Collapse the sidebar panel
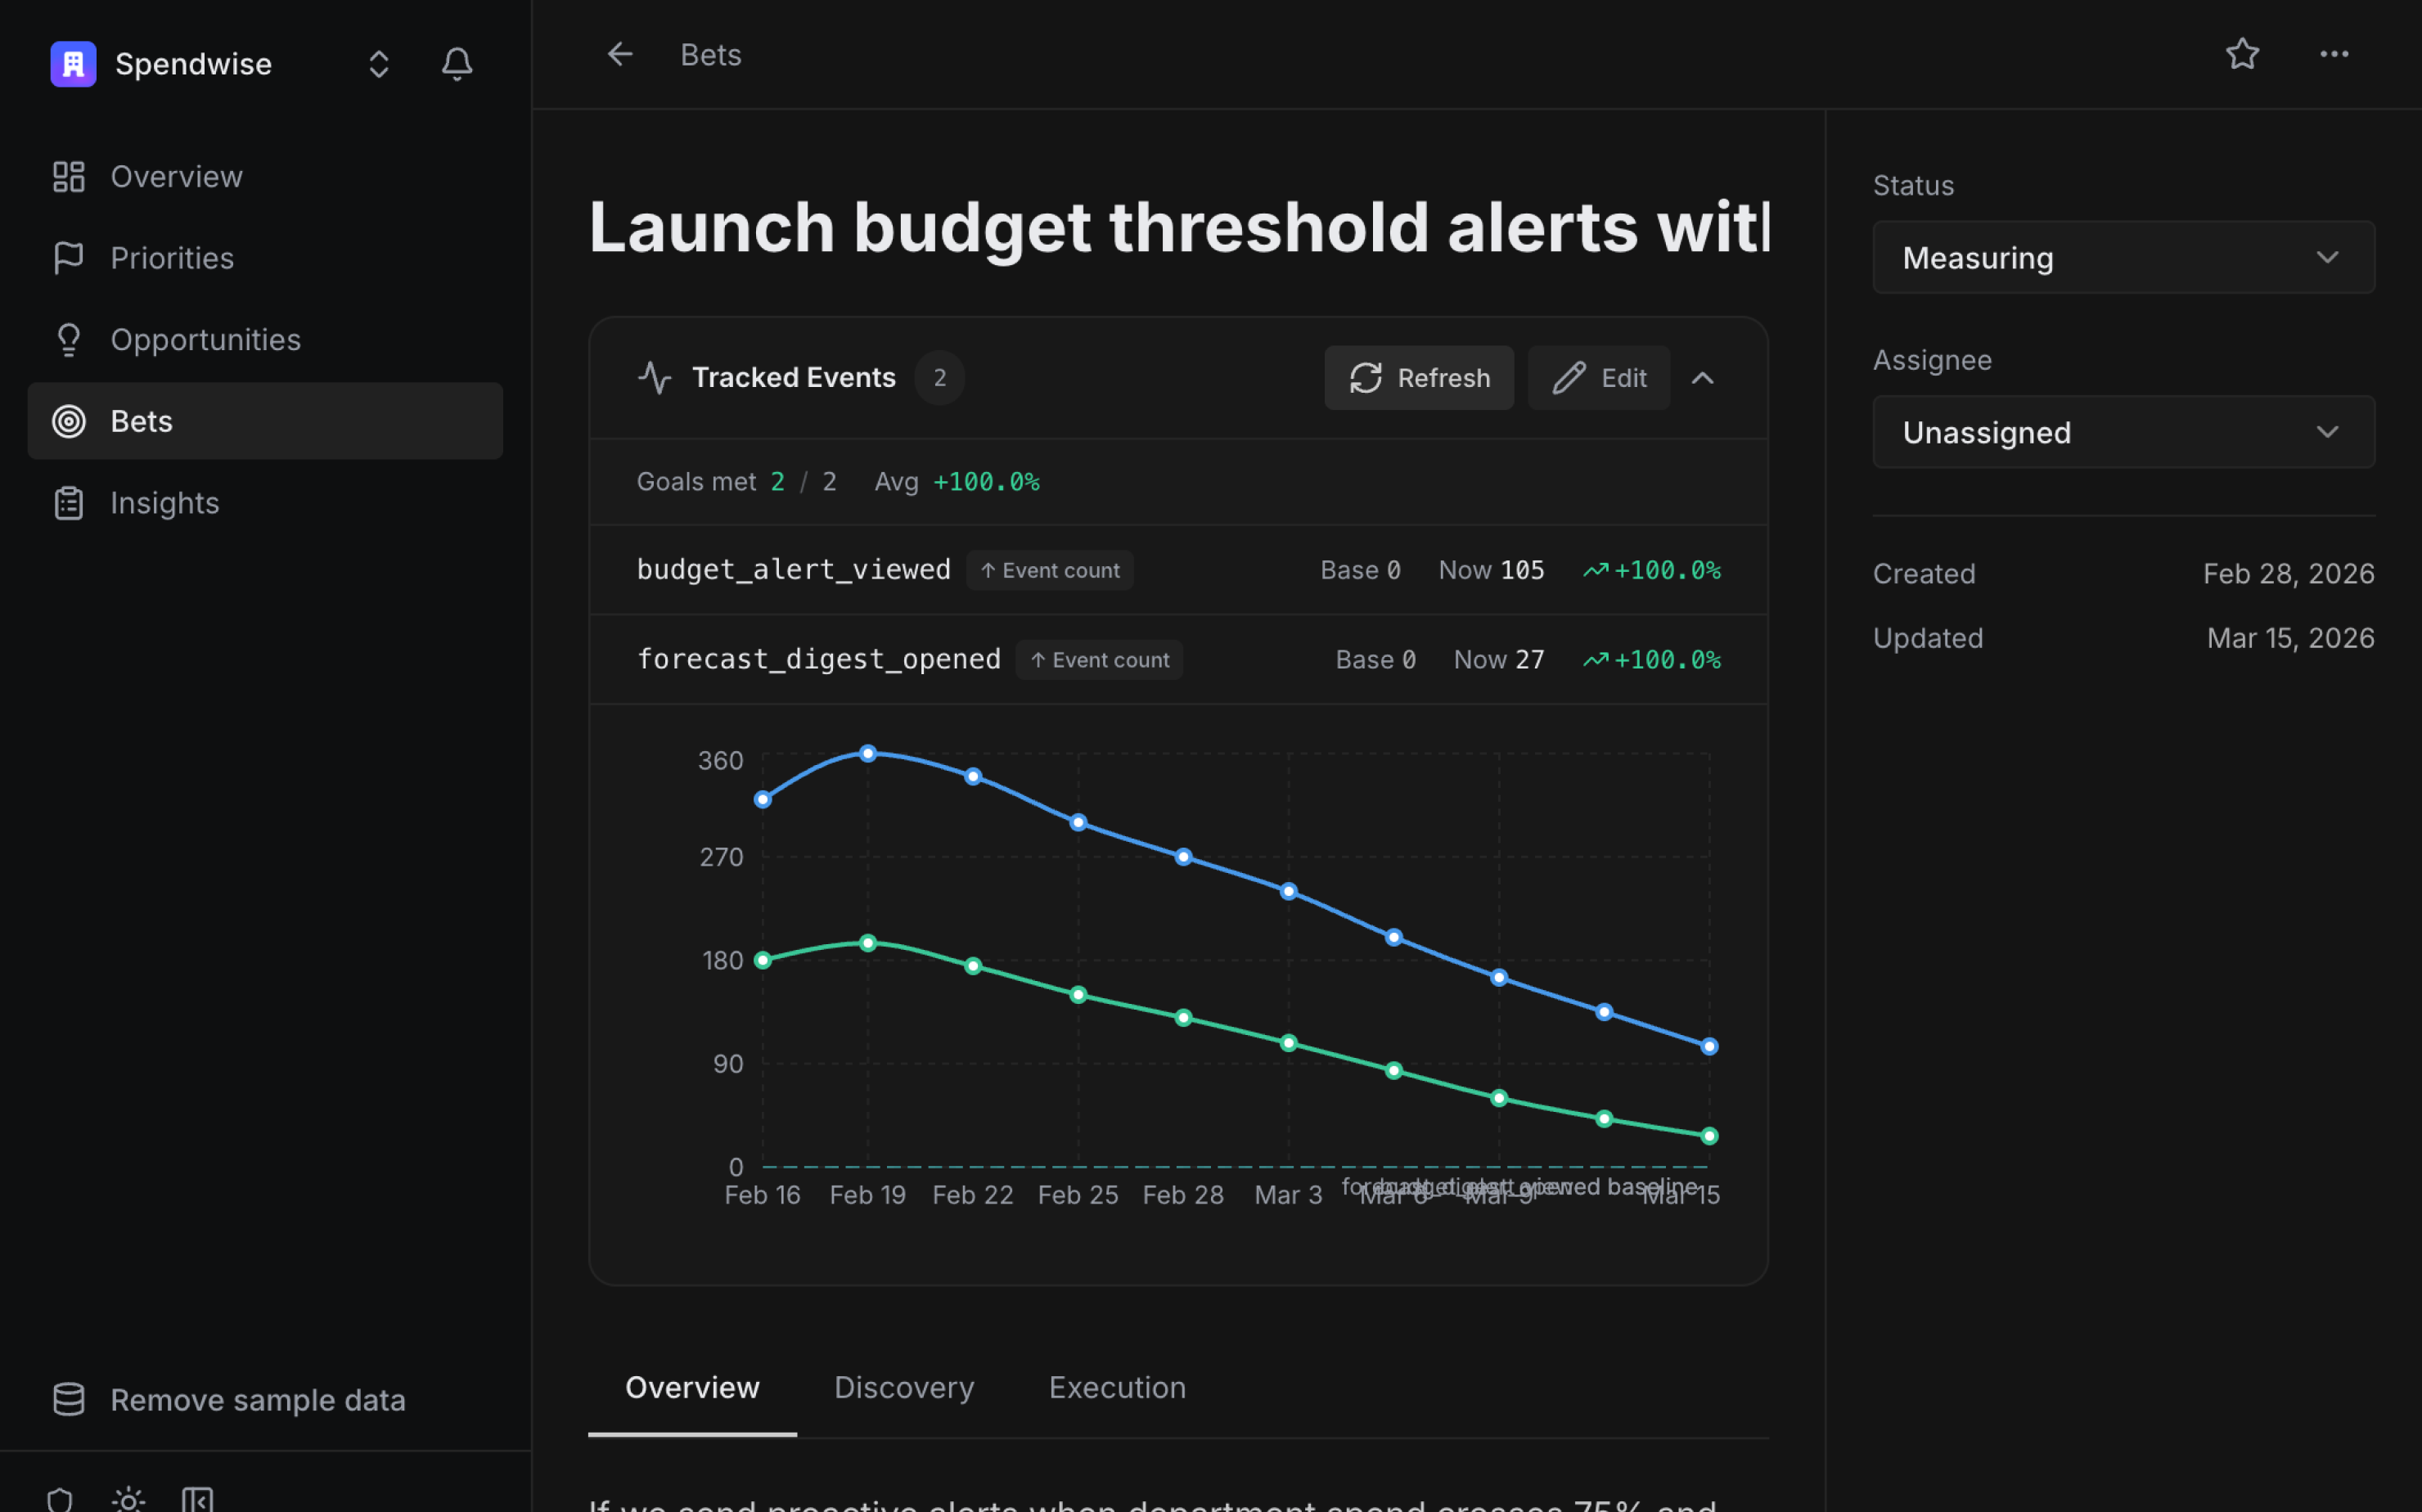This screenshot has width=2422, height=1512. tap(198, 1498)
